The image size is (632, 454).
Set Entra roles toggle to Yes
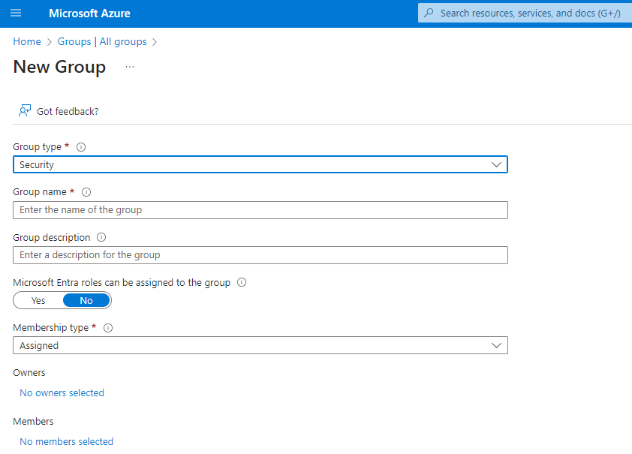tap(38, 300)
